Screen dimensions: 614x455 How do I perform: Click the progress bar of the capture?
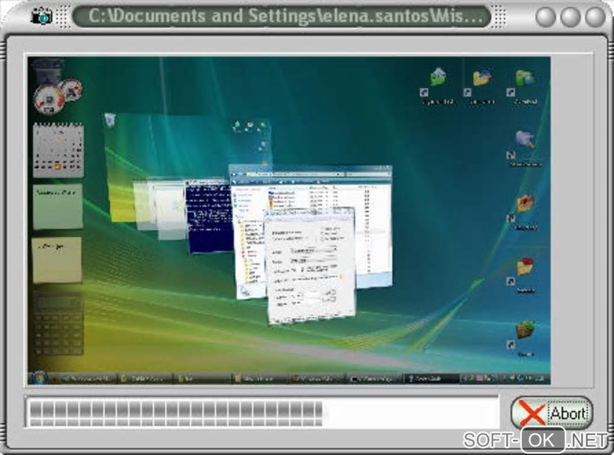point(262,412)
